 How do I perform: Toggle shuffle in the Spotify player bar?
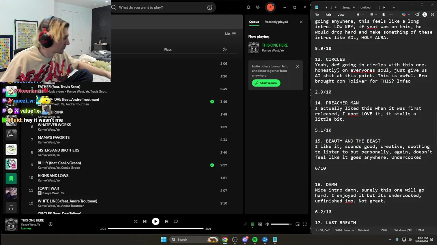click(136, 222)
